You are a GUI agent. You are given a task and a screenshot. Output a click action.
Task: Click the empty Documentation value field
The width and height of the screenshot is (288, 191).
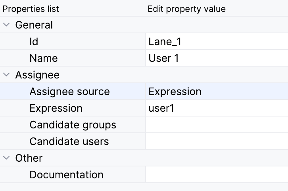[x=216, y=175]
